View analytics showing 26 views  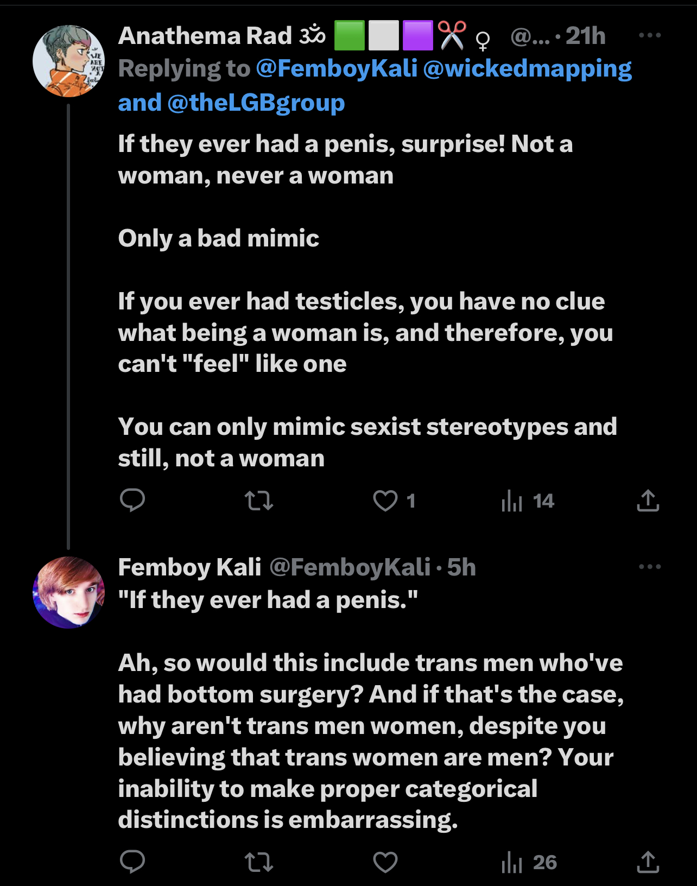click(x=529, y=862)
